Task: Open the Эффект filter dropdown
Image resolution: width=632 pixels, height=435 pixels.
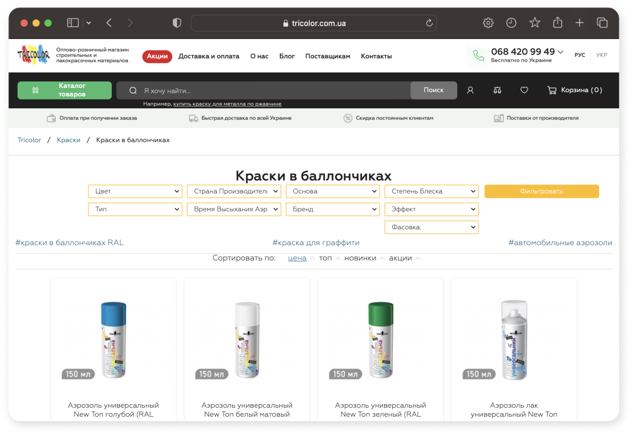Action: point(431,209)
